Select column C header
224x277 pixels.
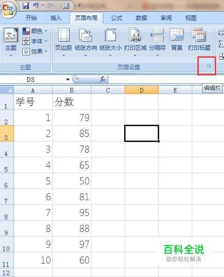tap(108, 90)
